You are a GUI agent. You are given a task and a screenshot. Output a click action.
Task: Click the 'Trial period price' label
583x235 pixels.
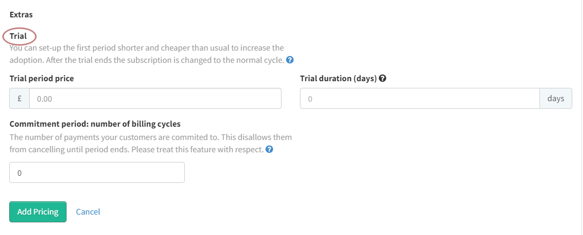(41, 78)
